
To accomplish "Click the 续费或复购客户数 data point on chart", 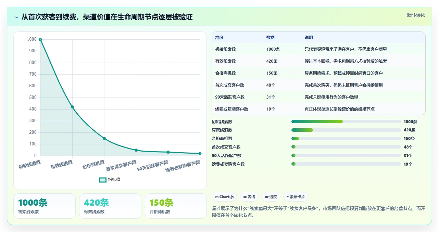I will click(200, 153).
